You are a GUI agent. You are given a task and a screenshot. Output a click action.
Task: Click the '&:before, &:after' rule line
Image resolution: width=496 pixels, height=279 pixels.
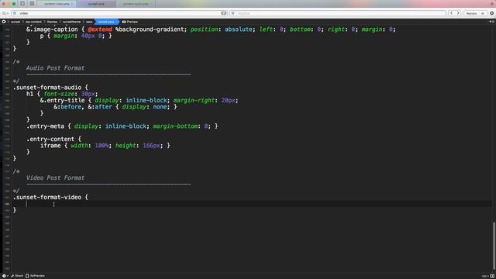coord(115,107)
